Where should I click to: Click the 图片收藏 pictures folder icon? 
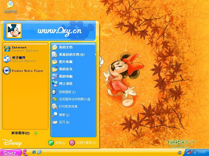55,62
